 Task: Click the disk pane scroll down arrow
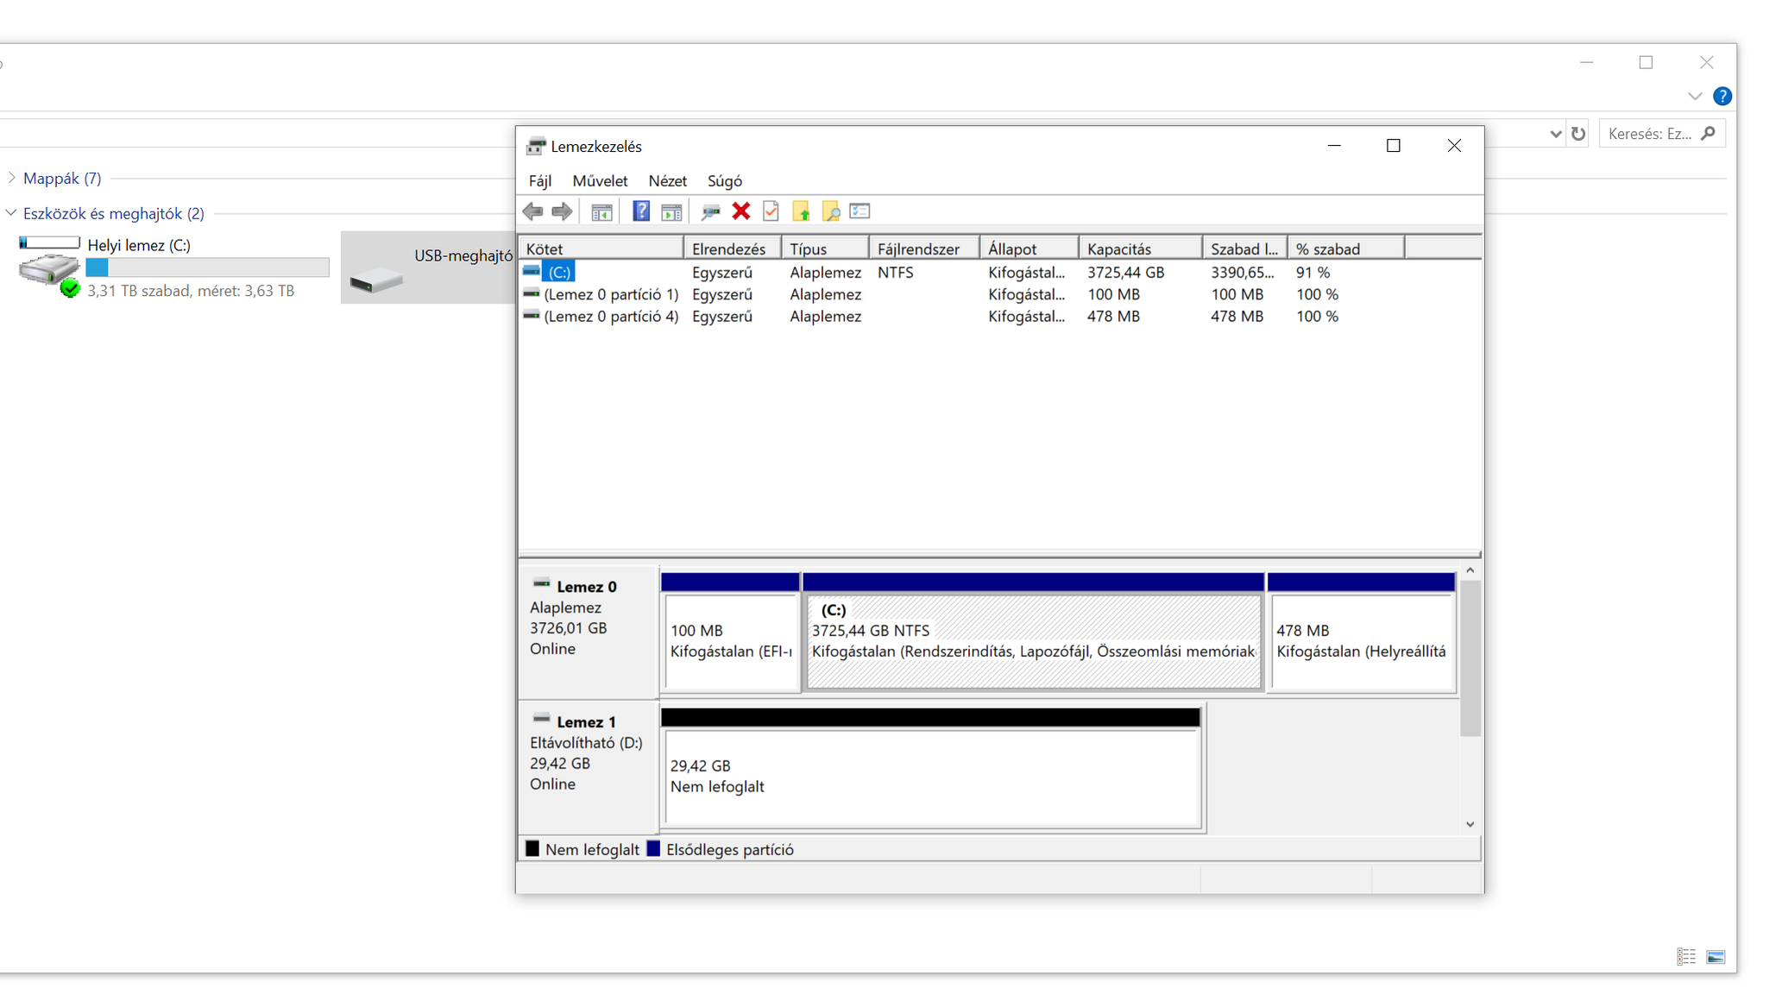pyautogui.click(x=1470, y=825)
